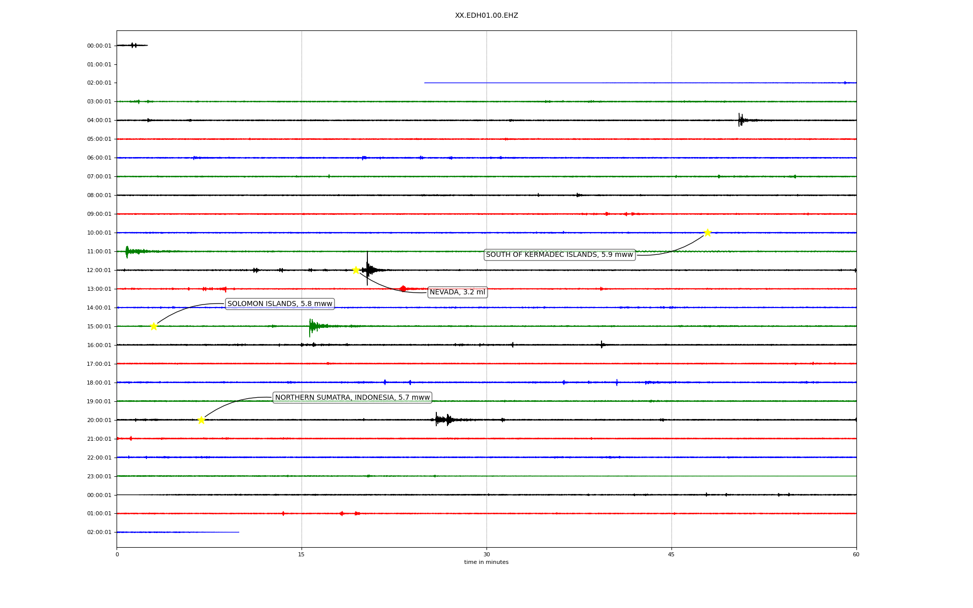Click the 30 minute x-axis tick label

point(486,554)
